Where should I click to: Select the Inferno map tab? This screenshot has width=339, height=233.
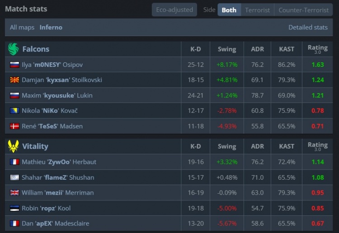tap(51, 27)
